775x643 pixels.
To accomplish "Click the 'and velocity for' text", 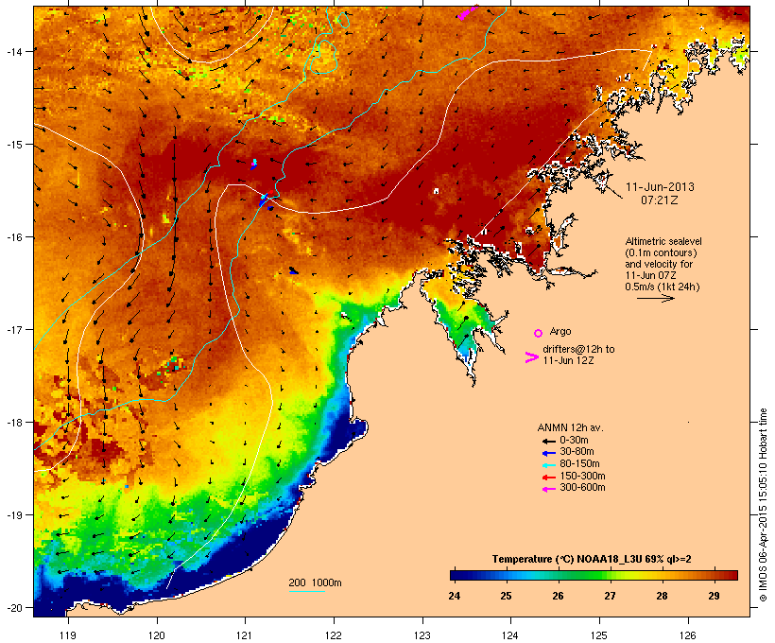I will pos(659,264).
